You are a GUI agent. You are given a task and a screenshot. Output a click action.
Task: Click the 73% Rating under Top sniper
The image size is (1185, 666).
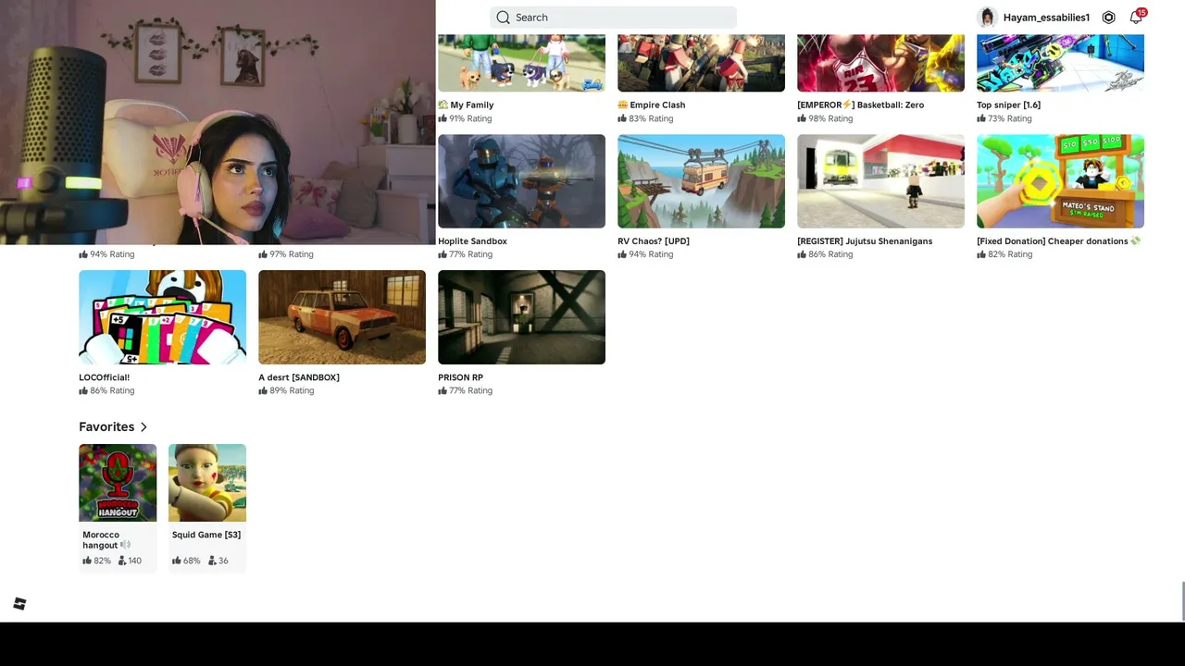1004,118
